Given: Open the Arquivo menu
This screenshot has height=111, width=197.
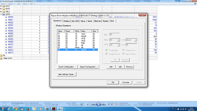Looking at the screenshot, I should tap(3, 4).
